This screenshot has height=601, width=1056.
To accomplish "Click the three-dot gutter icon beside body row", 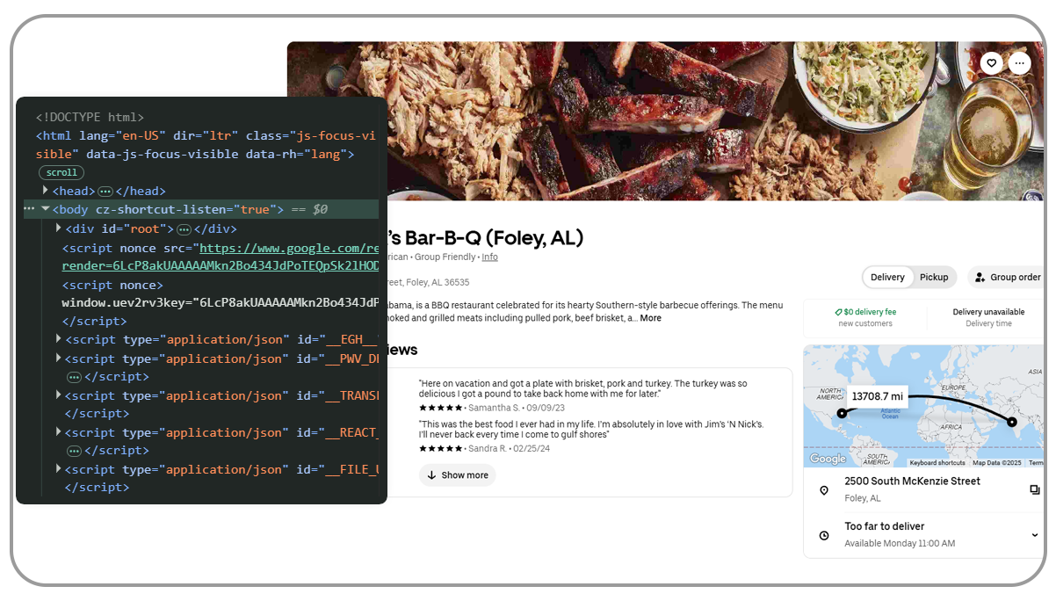I will [30, 209].
